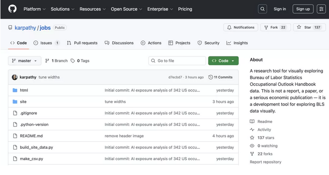Click the Fork count 22 badge

[283, 28]
